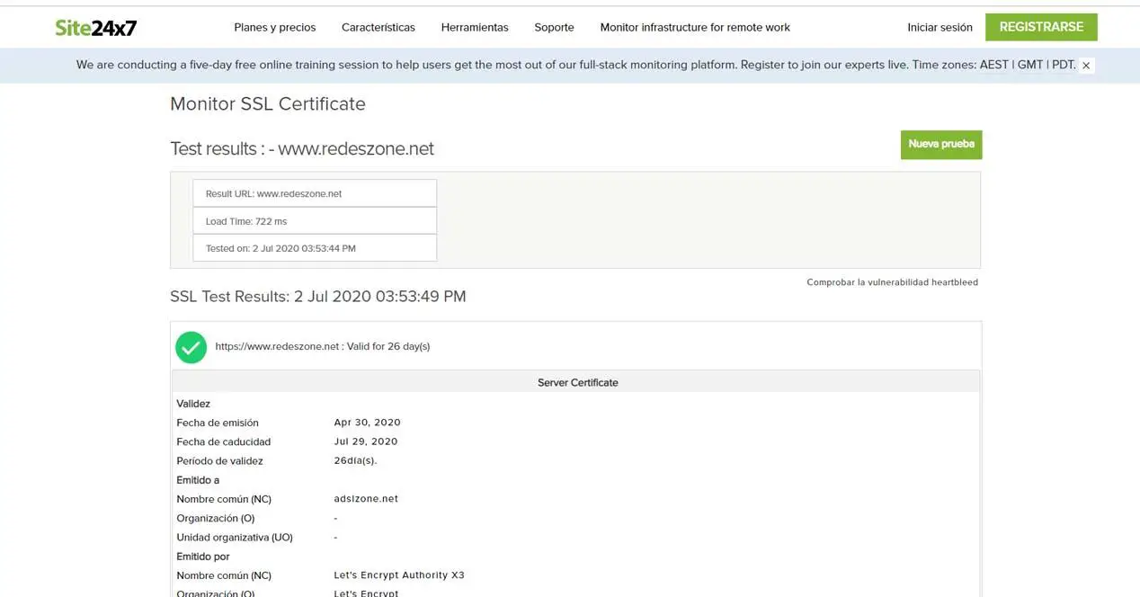1140x597 pixels.
Task: Click the Result URL: www.redeszone.net cell
Action: point(315,193)
